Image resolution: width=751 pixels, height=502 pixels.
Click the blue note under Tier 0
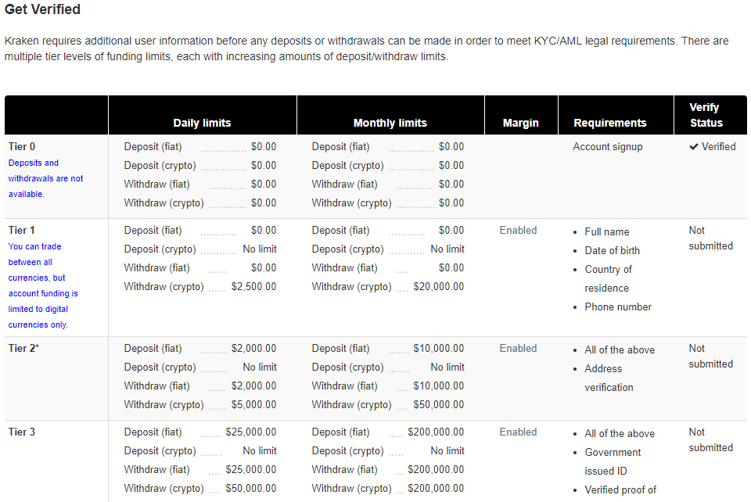tap(45, 178)
